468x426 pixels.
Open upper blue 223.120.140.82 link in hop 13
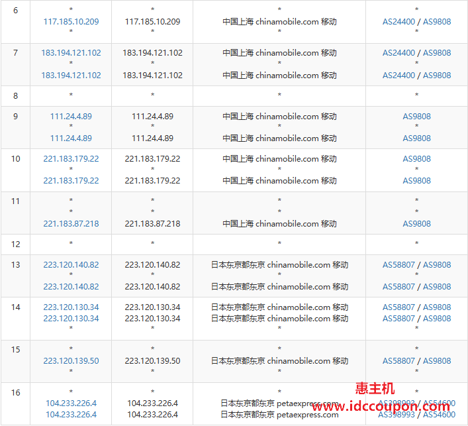tap(71, 265)
